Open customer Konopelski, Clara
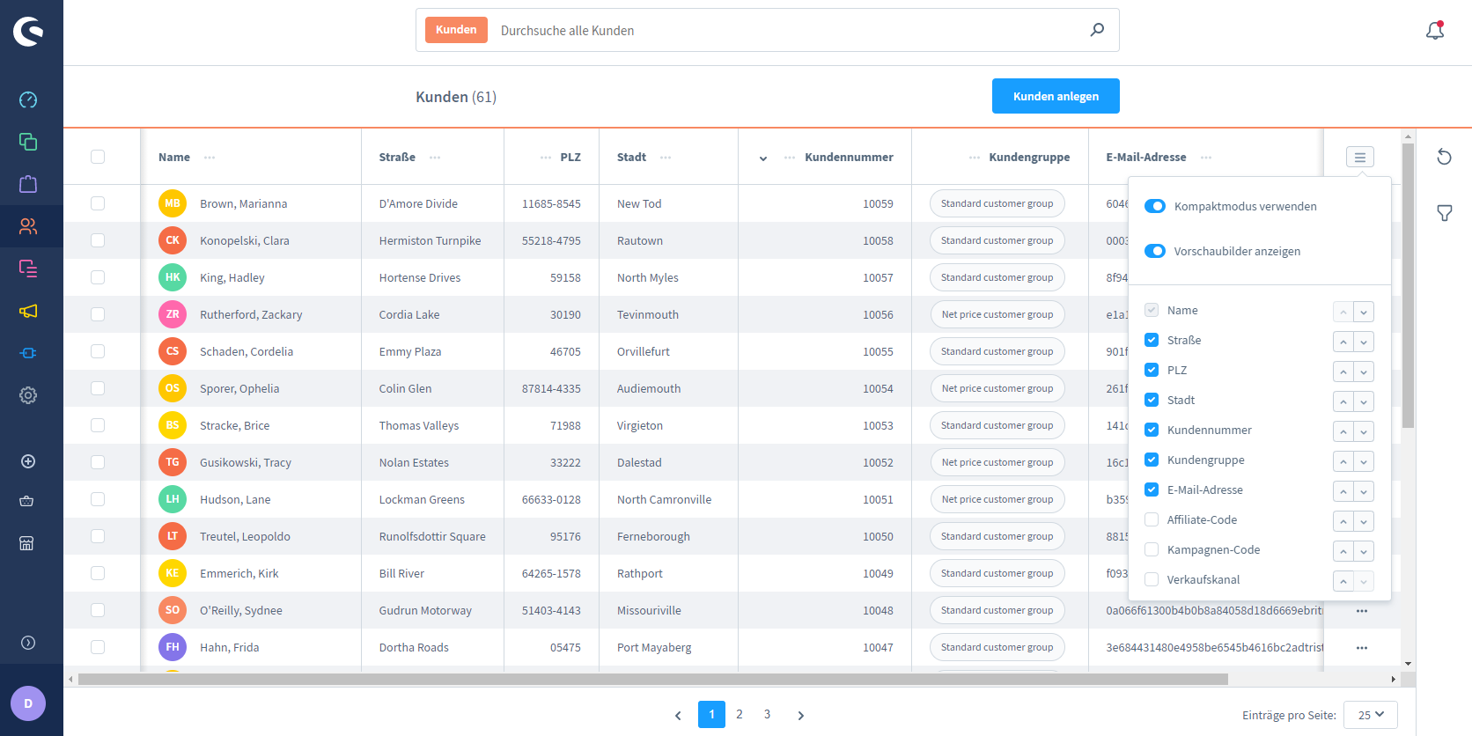Image resolution: width=1472 pixels, height=736 pixels. click(x=245, y=240)
